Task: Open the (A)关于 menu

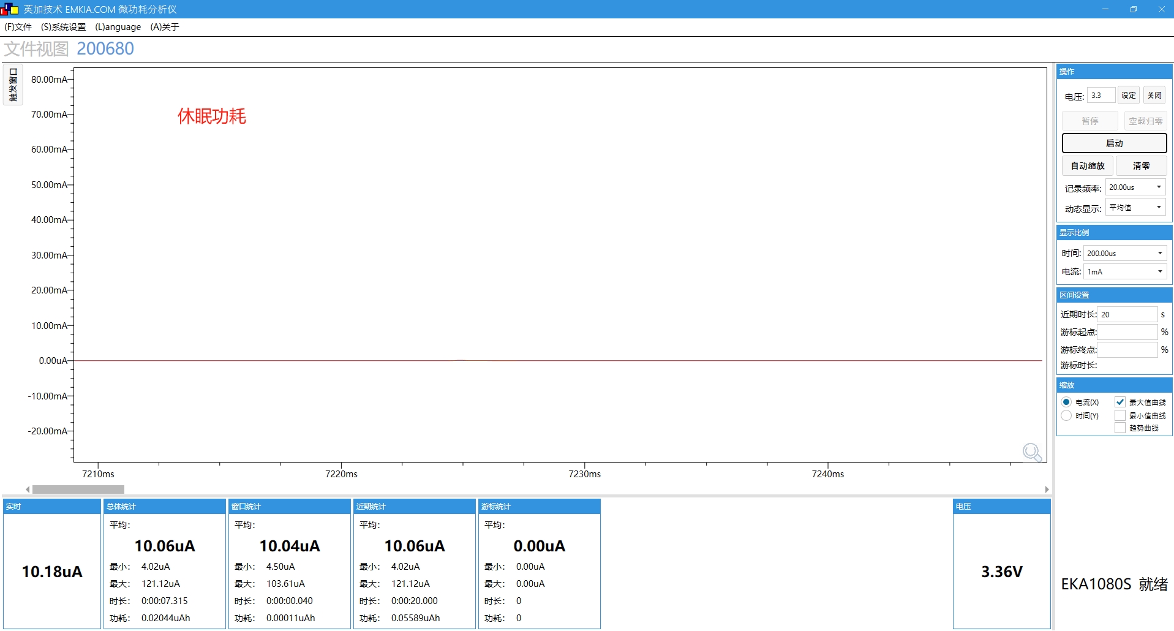Action: [165, 27]
